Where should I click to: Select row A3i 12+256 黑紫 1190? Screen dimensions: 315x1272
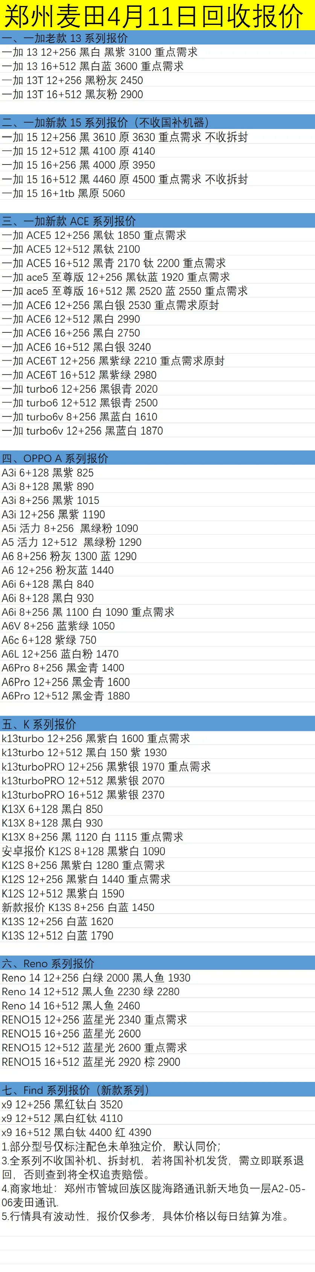coord(157,515)
